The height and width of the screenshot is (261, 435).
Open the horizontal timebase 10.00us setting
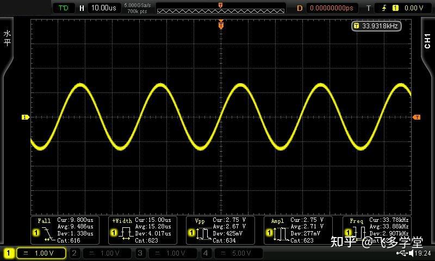pos(98,8)
